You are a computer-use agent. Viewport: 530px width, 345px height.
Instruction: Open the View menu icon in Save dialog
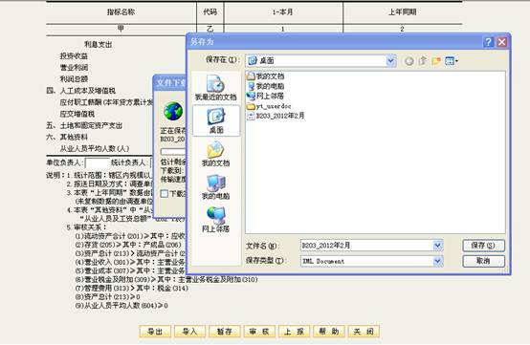click(x=452, y=61)
